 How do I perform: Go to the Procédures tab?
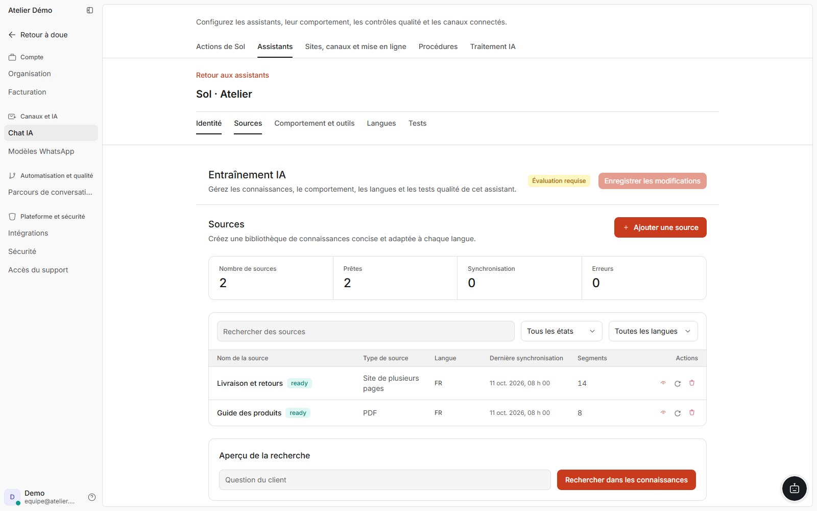coord(438,47)
